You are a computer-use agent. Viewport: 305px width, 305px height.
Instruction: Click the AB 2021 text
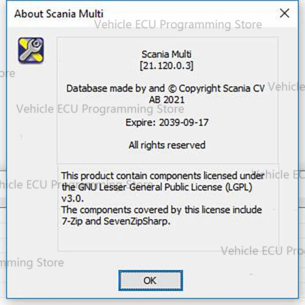(x=167, y=100)
